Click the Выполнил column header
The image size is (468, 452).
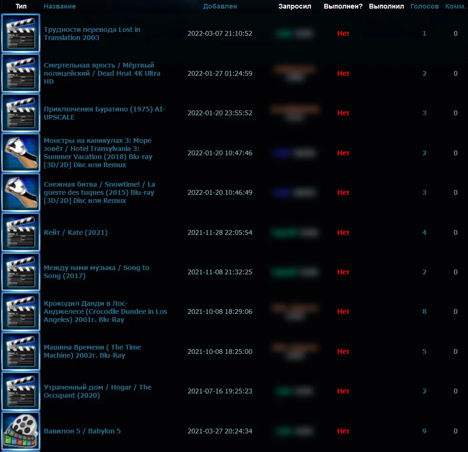pos(386,6)
